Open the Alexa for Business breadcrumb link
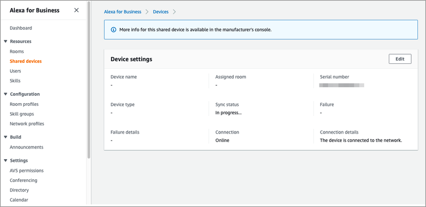Image resolution: width=426 pixels, height=207 pixels. [122, 12]
